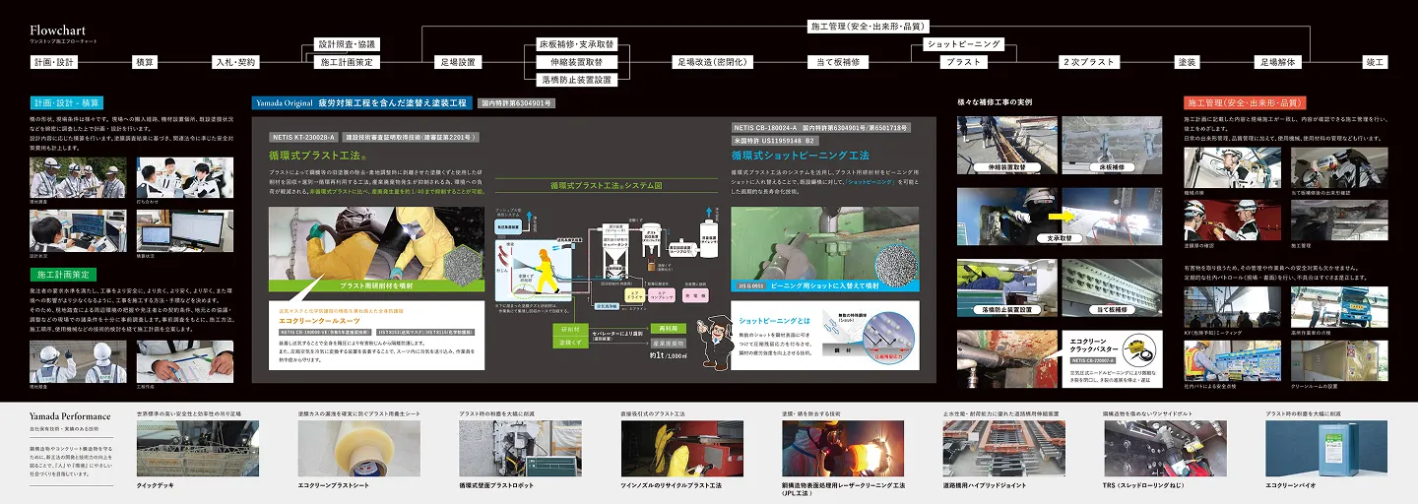This screenshot has height=504, width=1418.
Task: Click the Yamada Original label
Action: (x=283, y=102)
